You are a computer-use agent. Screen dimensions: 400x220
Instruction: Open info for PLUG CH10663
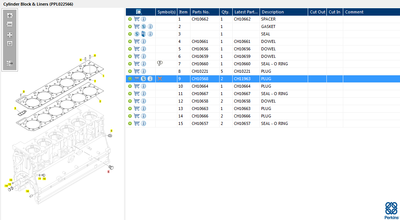pyautogui.click(x=144, y=109)
